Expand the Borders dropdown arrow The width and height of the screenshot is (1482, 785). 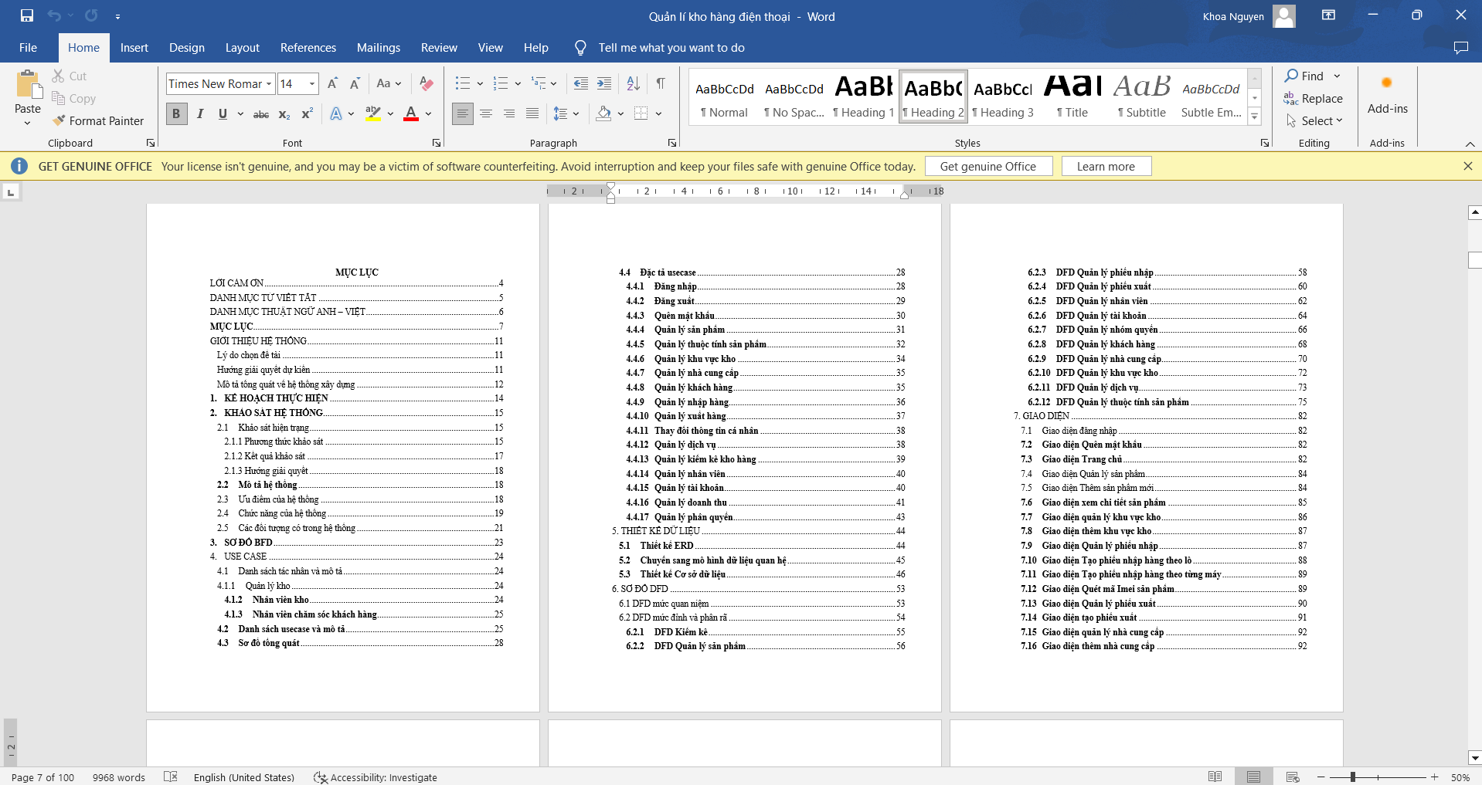[x=658, y=114]
